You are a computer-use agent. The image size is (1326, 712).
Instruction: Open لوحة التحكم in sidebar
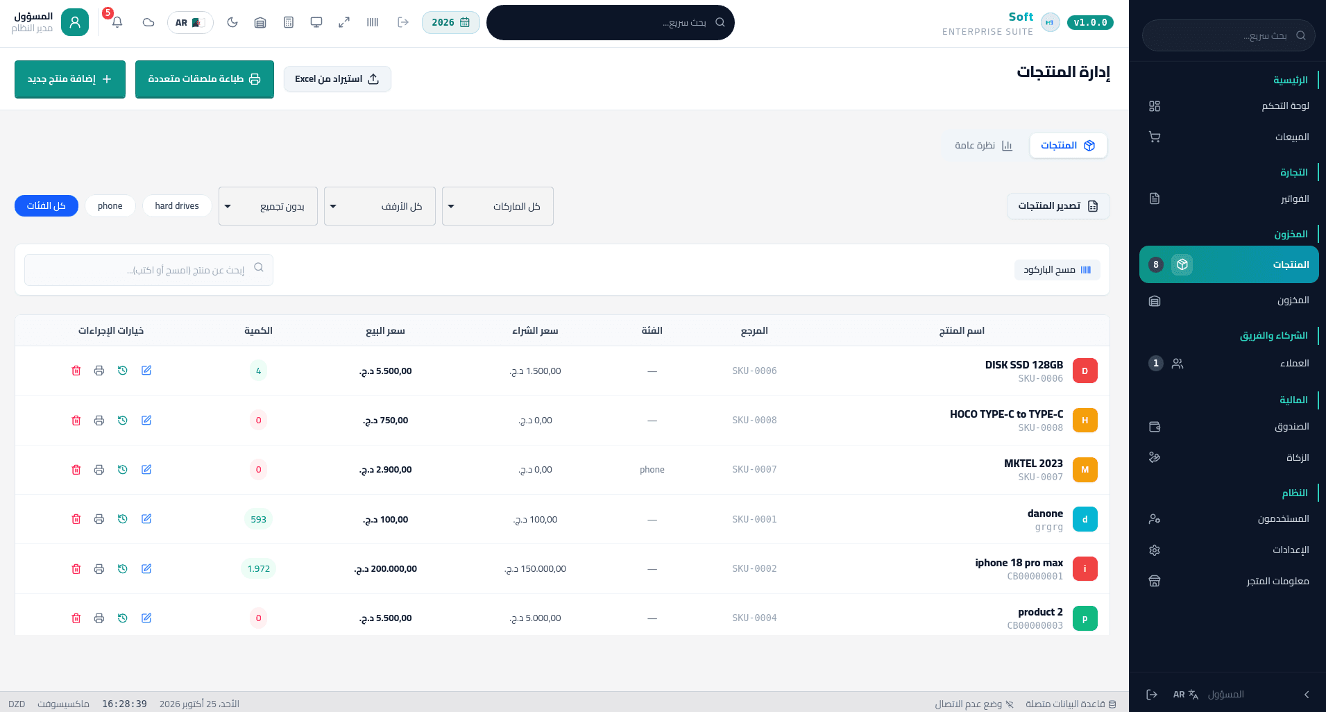(x=1229, y=106)
